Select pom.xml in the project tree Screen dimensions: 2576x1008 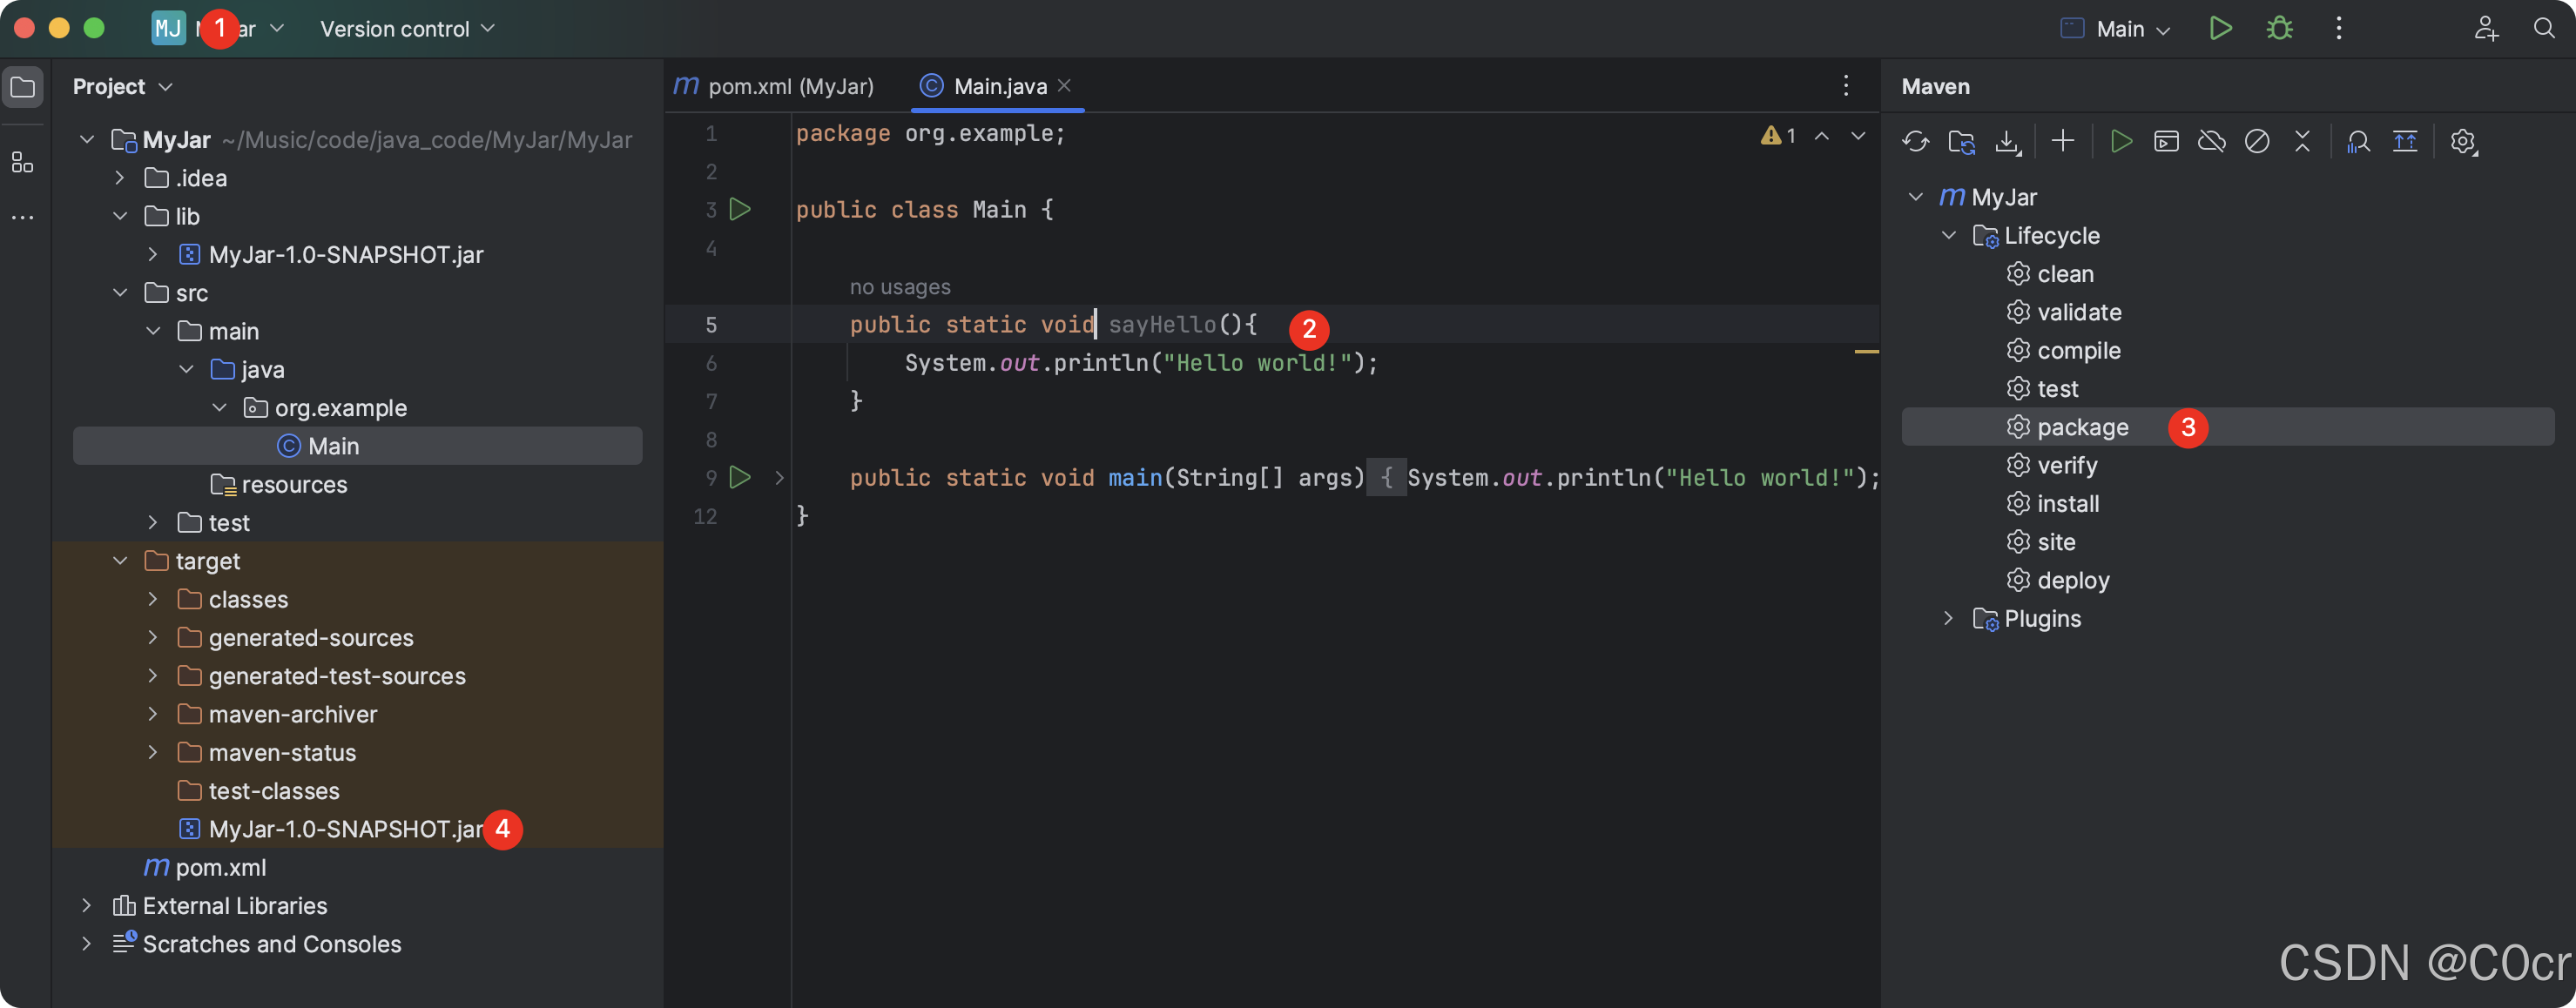[205, 867]
